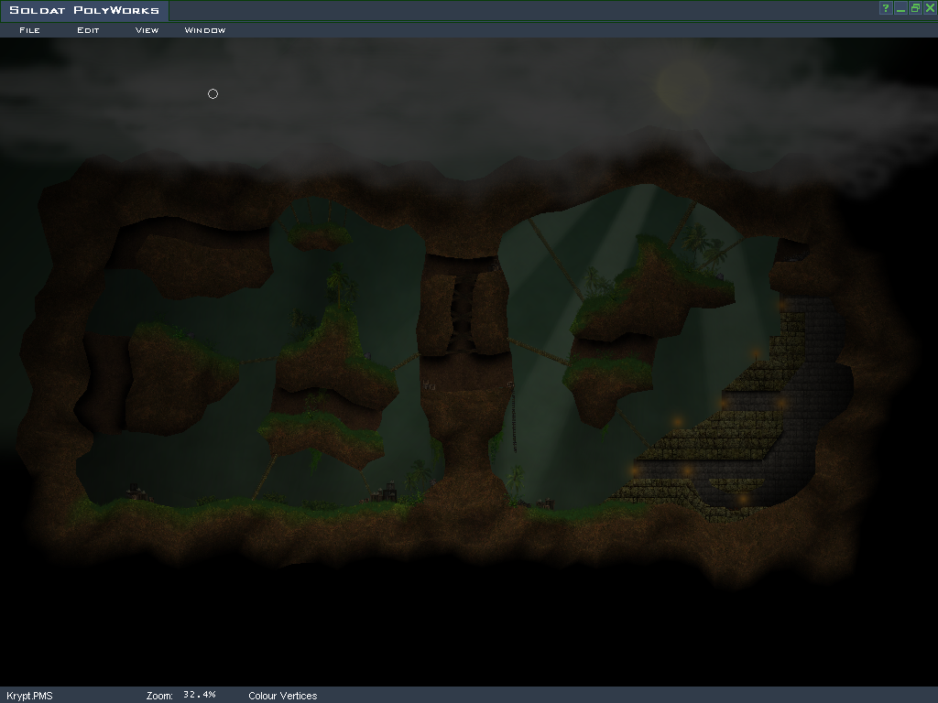938x703 pixels.
Task: Click the question mark help icon
Action: pyautogui.click(x=885, y=8)
